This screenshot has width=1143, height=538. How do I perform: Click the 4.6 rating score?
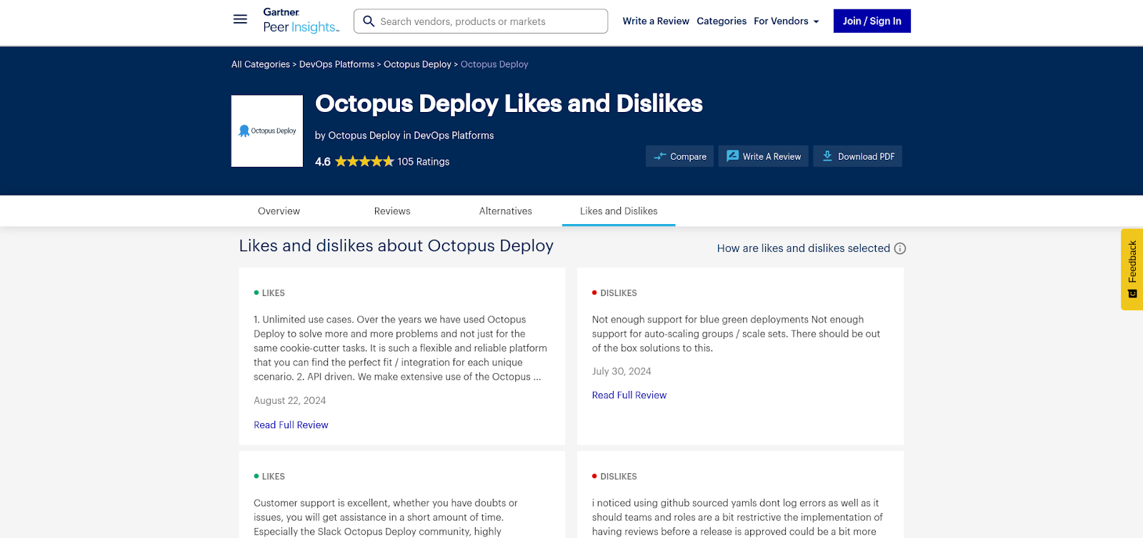(x=323, y=162)
